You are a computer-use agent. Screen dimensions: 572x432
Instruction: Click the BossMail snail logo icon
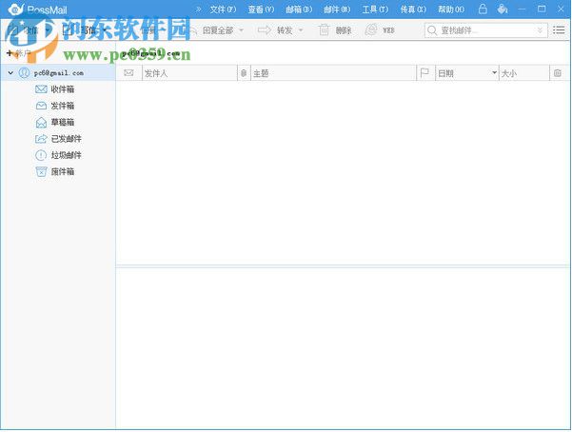(15, 9)
